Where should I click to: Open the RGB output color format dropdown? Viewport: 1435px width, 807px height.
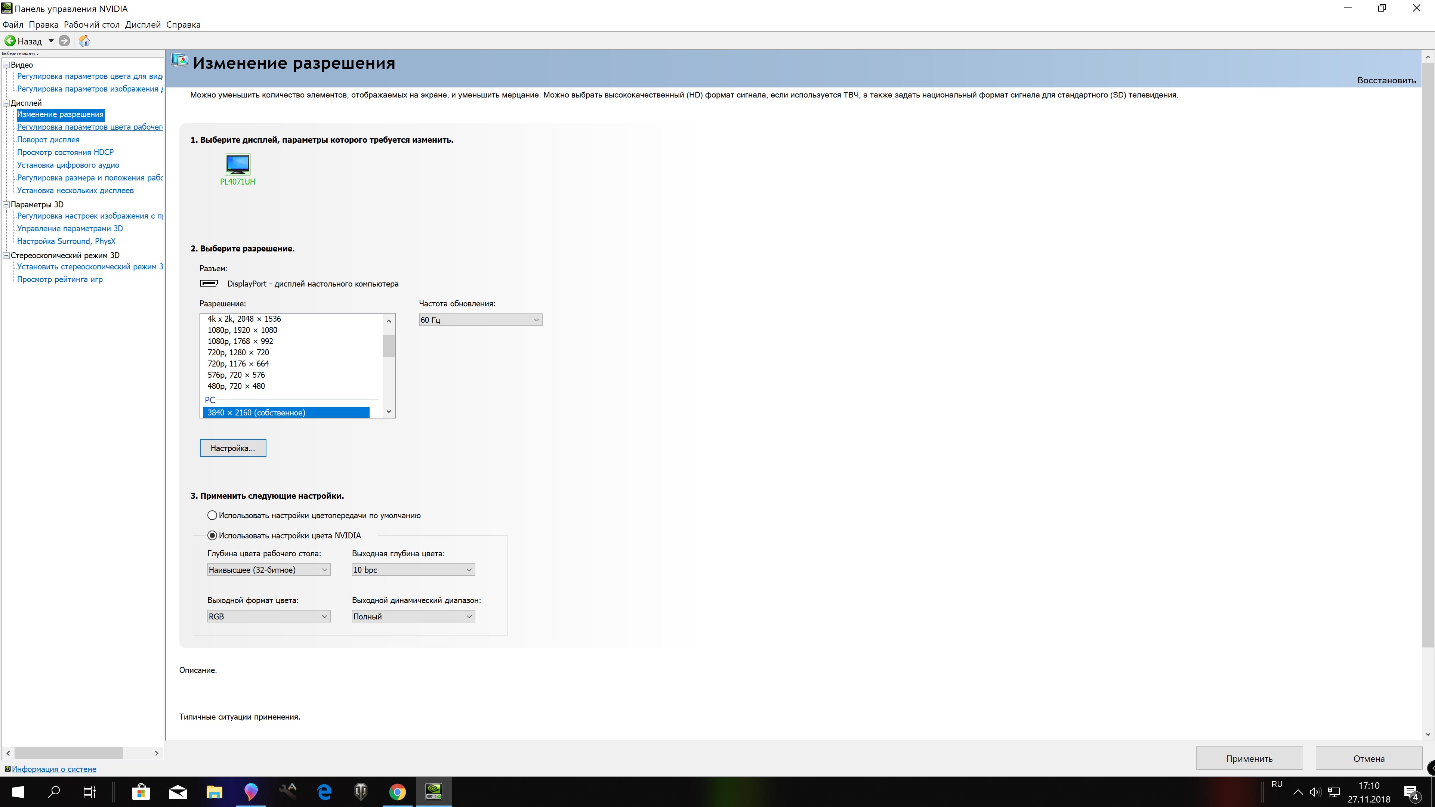[x=268, y=616]
